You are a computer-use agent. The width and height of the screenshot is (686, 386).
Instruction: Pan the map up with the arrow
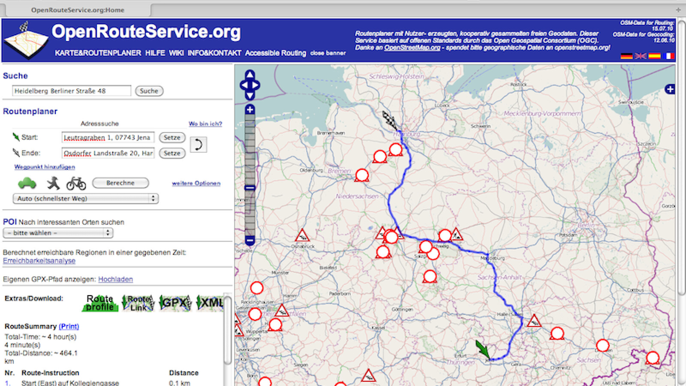click(250, 75)
